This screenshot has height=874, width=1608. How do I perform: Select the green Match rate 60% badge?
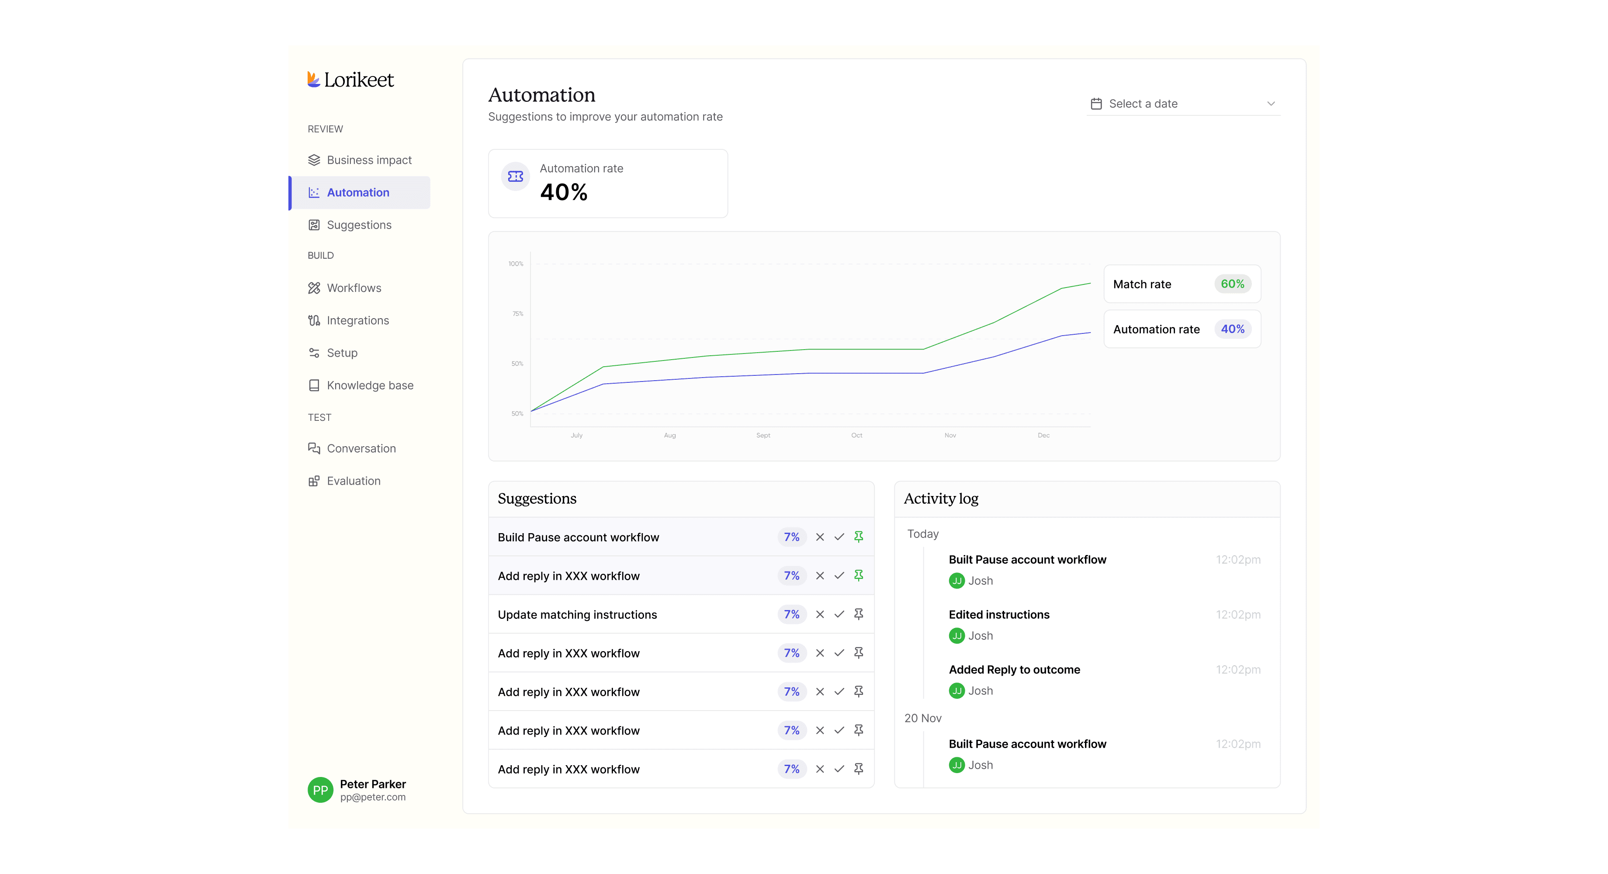[1232, 284]
